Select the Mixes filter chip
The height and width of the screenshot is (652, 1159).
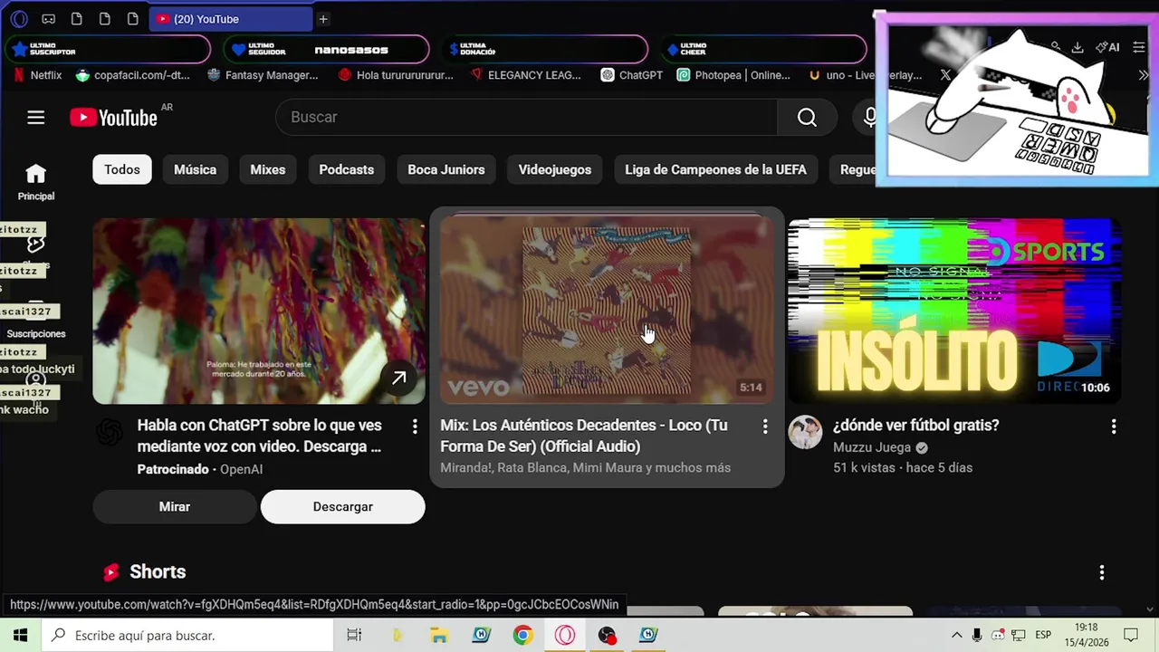tap(267, 169)
